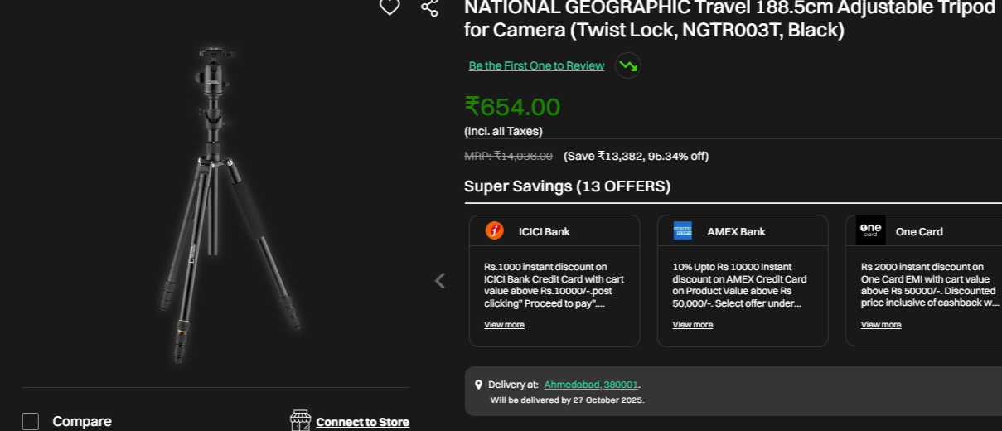Click the AMEX Bank logo icon
The image size is (1002, 431).
click(x=683, y=231)
